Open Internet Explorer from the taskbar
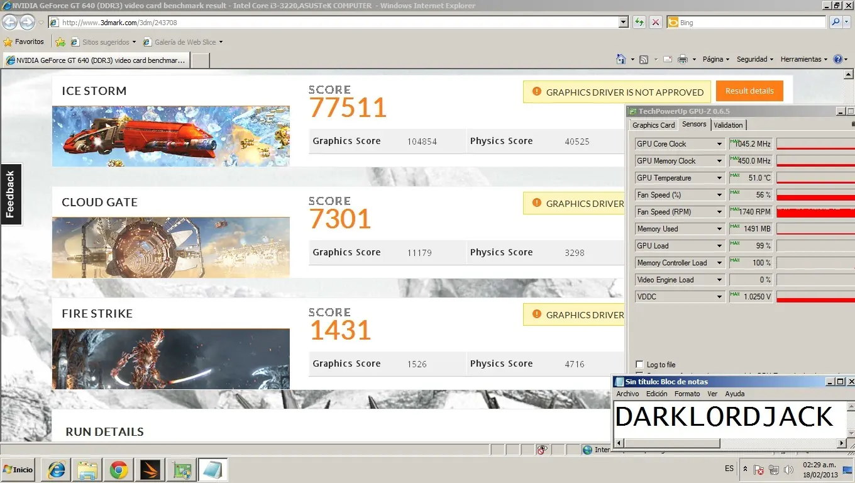 57,470
